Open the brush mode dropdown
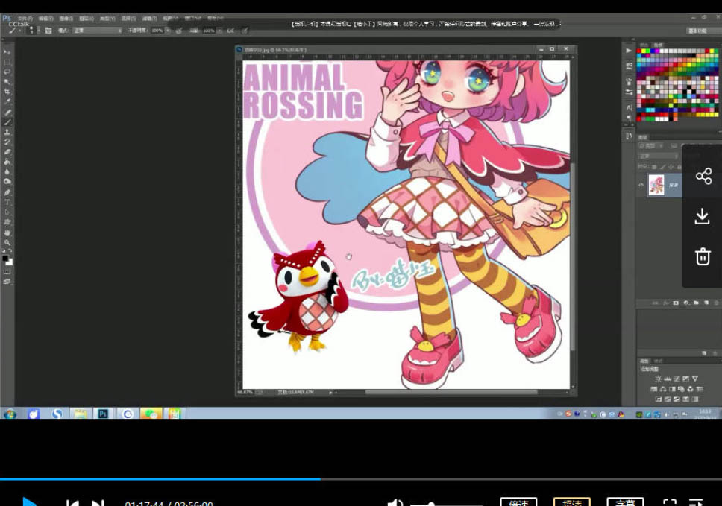This screenshot has height=506, width=722. pos(97,31)
